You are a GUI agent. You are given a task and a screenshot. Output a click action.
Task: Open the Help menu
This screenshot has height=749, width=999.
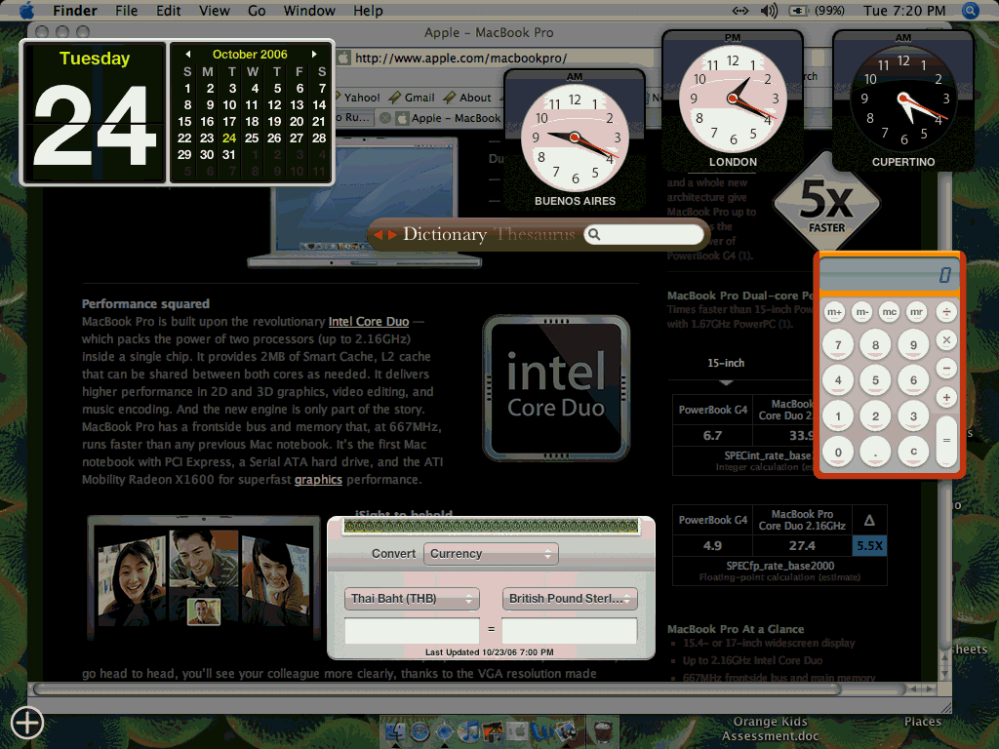tap(368, 10)
